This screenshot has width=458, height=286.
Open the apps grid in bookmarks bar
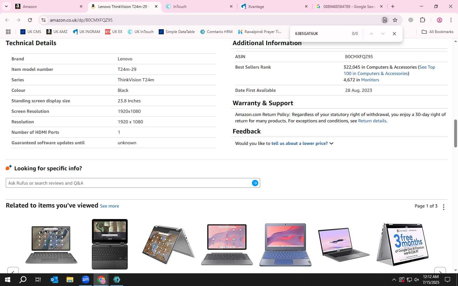click(x=8, y=32)
